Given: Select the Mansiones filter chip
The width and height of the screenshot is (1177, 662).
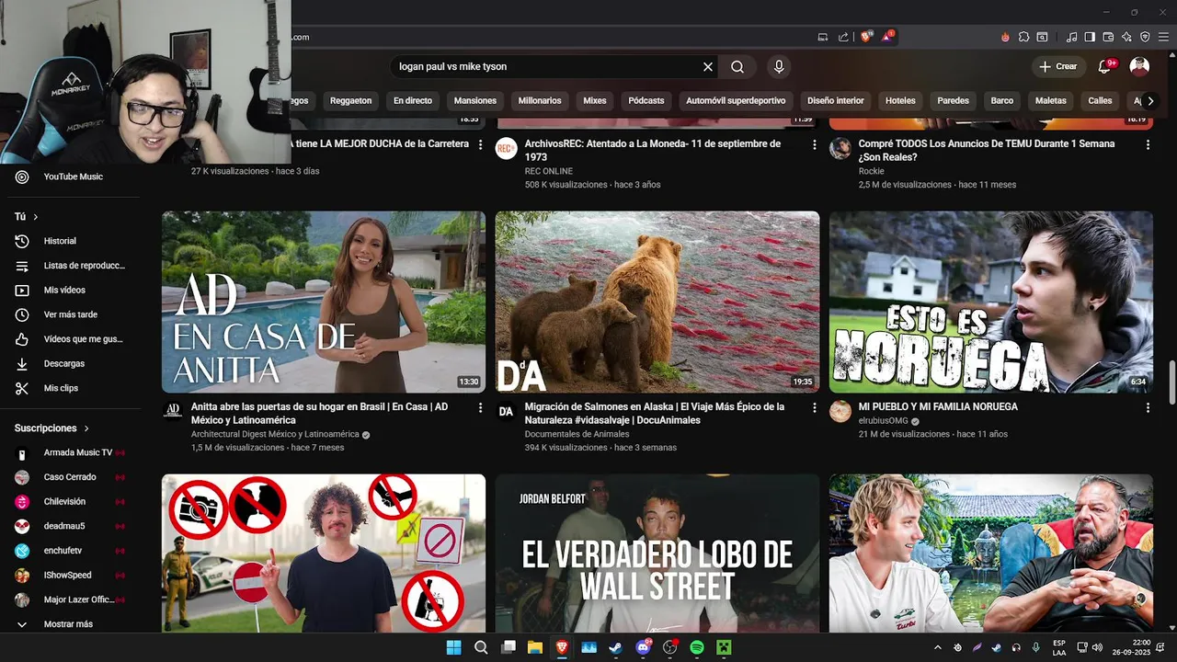Looking at the screenshot, I should point(474,101).
